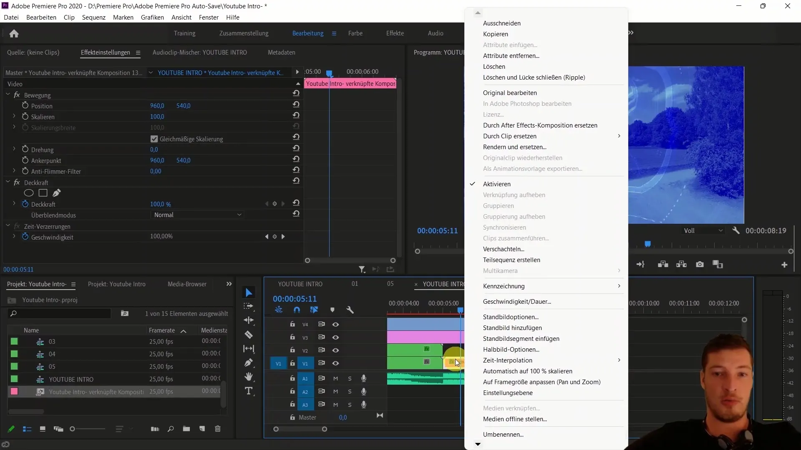
Task: Go to the Home screen icon
Action: pos(14,33)
